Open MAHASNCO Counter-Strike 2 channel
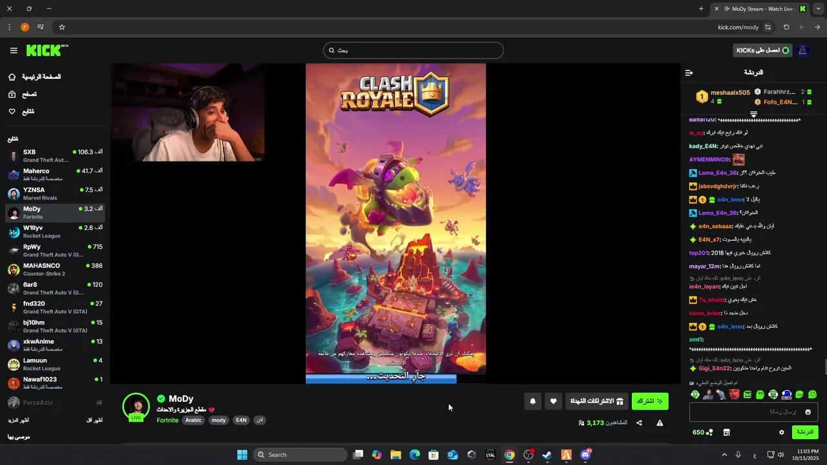Viewport: 827px width, 465px height. click(x=55, y=269)
